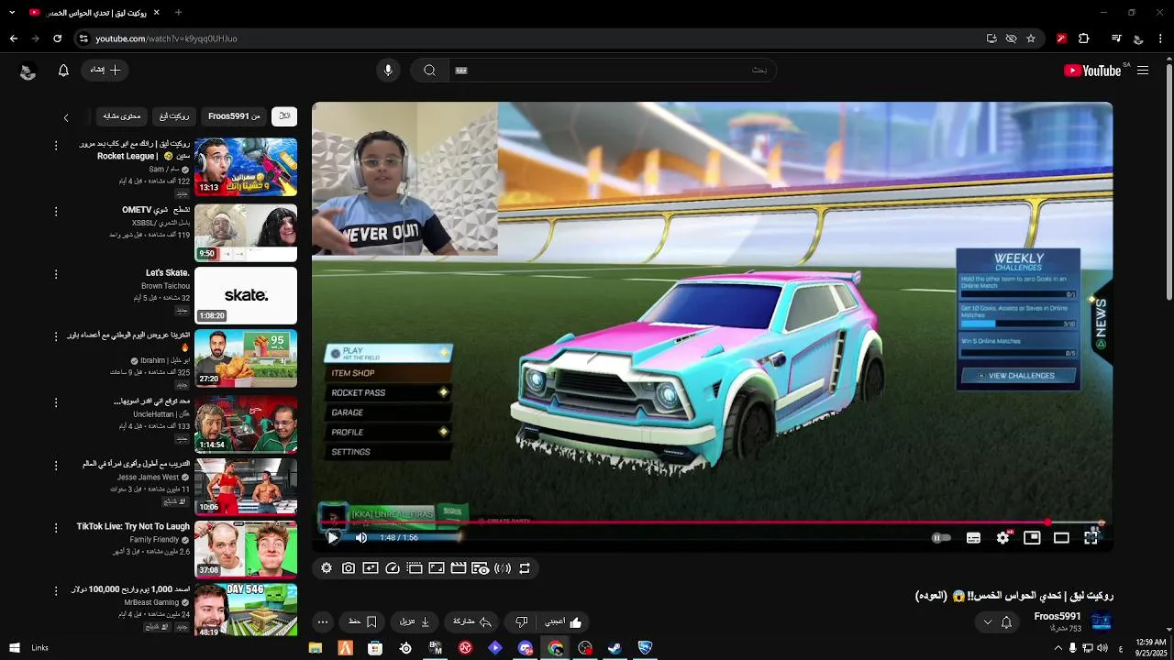The height and width of the screenshot is (660, 1174).
Task: Enable theater mode view
Action: pos(1061,538)
